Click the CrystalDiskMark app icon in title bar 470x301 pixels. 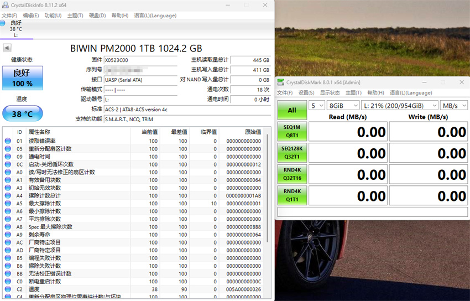(x=280, y=82)
